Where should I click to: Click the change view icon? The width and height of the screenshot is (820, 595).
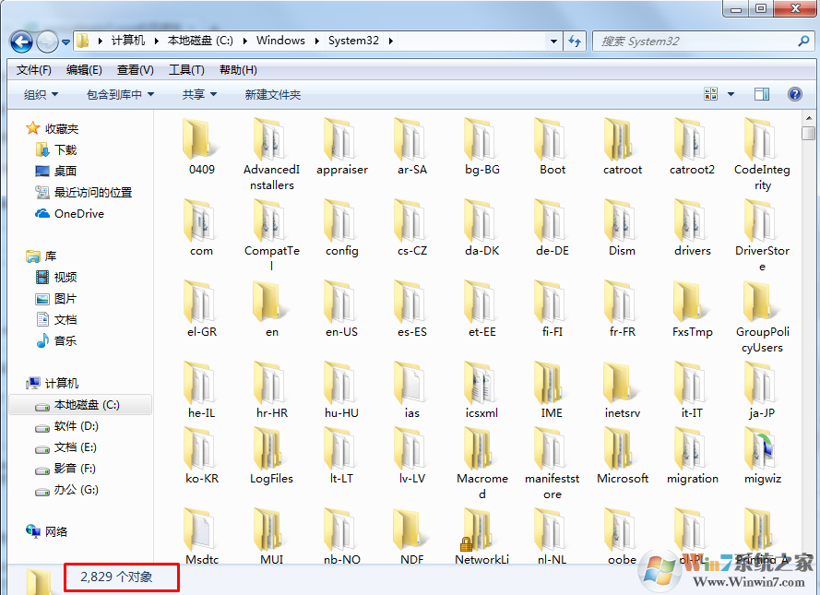(x=711, y=94)
